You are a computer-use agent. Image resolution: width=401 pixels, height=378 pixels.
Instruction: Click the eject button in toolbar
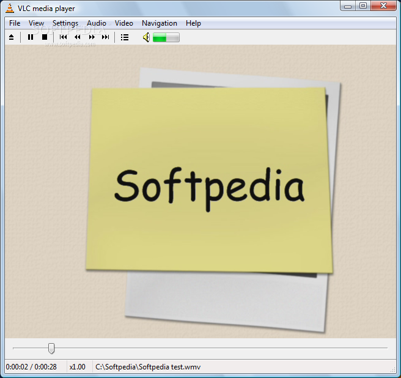coord(11,37)
